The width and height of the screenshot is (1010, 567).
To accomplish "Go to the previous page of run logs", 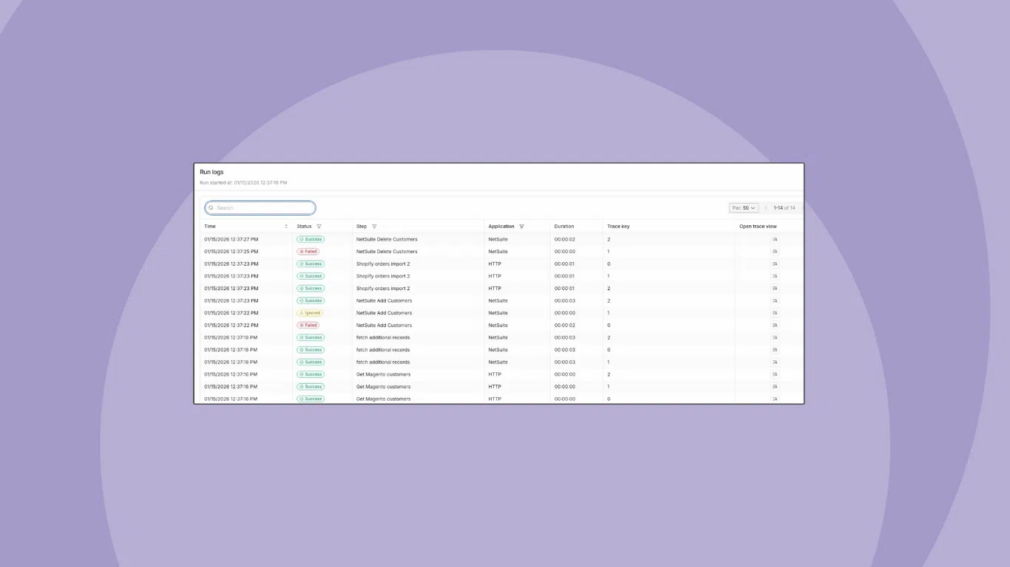I will pyautogui.click(x=766, y=207).
